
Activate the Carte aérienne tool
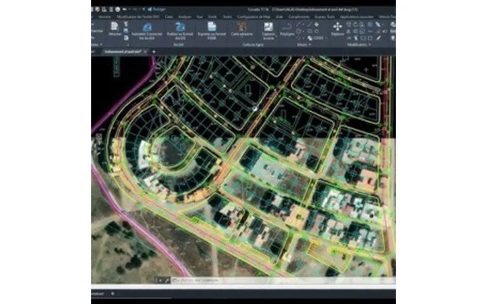(242, 26)
